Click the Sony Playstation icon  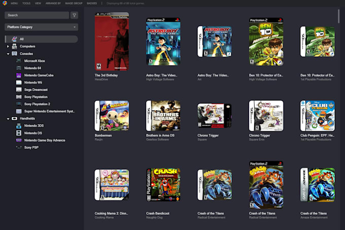click(x=19, y=97)
